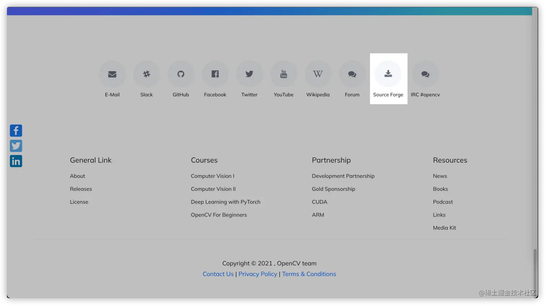Open Deep Learning with PyTorch course
545x305 pixels.
click(x=225, y=202)
